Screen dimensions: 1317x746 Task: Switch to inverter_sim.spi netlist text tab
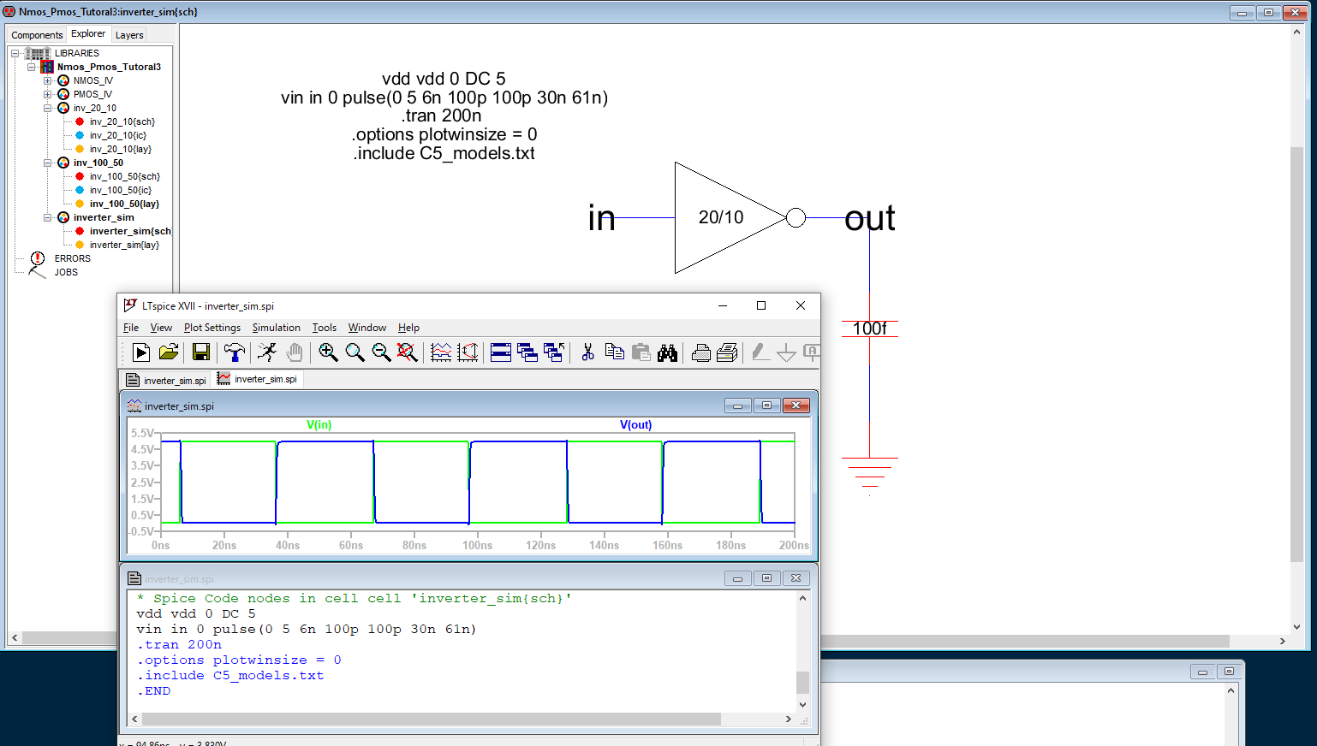point(166,380)
